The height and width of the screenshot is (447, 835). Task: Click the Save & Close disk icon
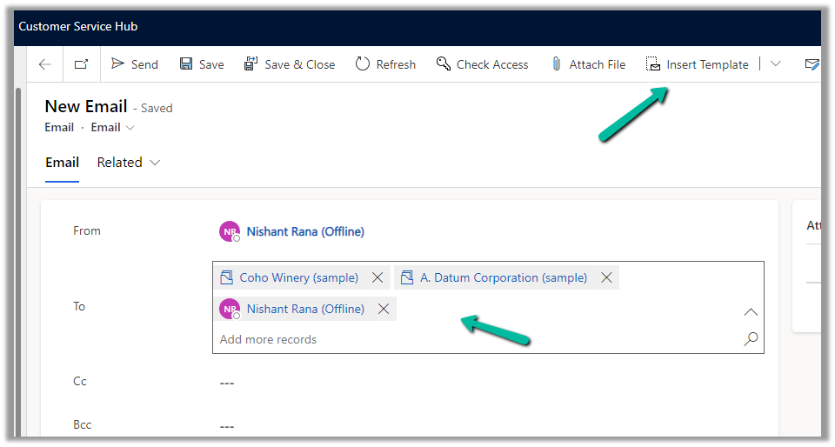tap(250, 63)
